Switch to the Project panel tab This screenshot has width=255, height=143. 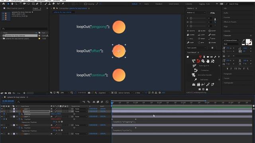(35, 8)
